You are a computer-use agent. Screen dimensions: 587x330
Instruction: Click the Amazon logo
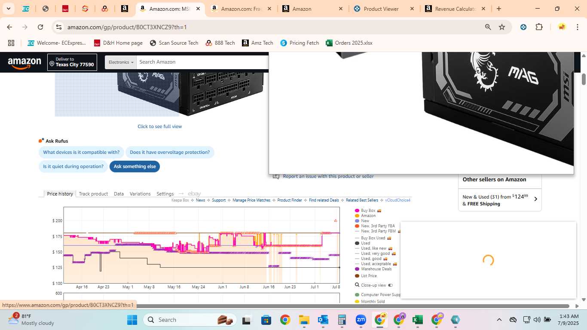pyautogui.click(x=24, y=63)
